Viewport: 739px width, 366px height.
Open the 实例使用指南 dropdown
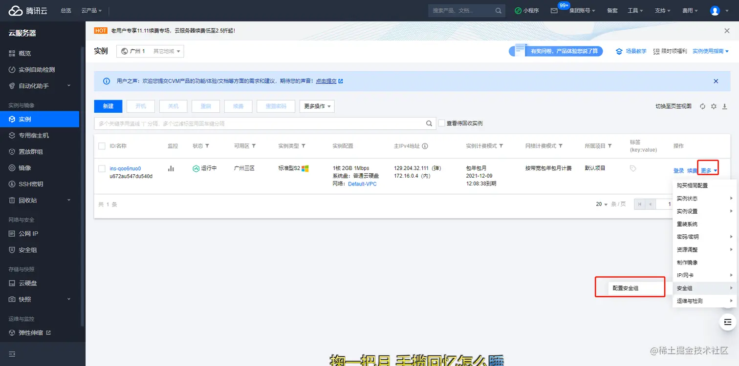click(710, 51)
